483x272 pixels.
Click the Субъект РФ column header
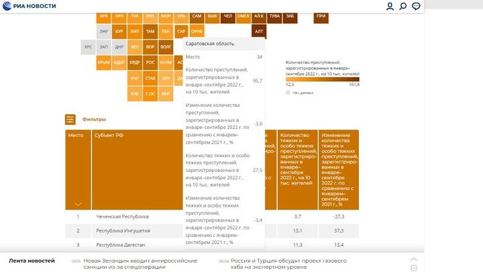(109, 135)
